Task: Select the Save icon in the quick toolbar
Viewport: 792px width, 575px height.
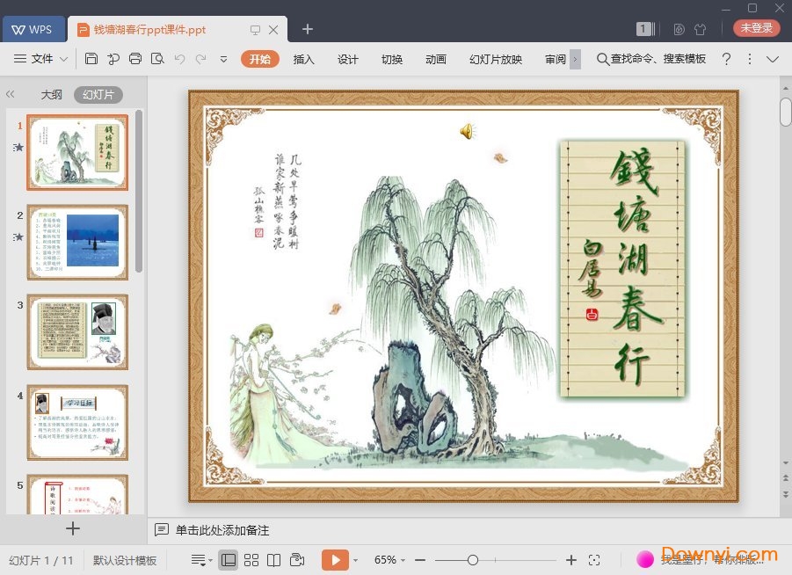Action: coord(91,59)
